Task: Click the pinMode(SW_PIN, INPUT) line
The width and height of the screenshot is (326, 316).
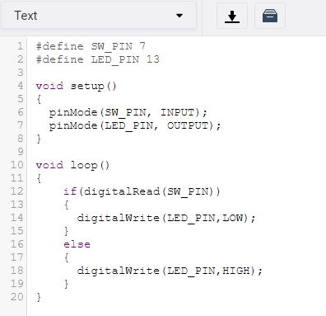Action: [x=128, y=112]
